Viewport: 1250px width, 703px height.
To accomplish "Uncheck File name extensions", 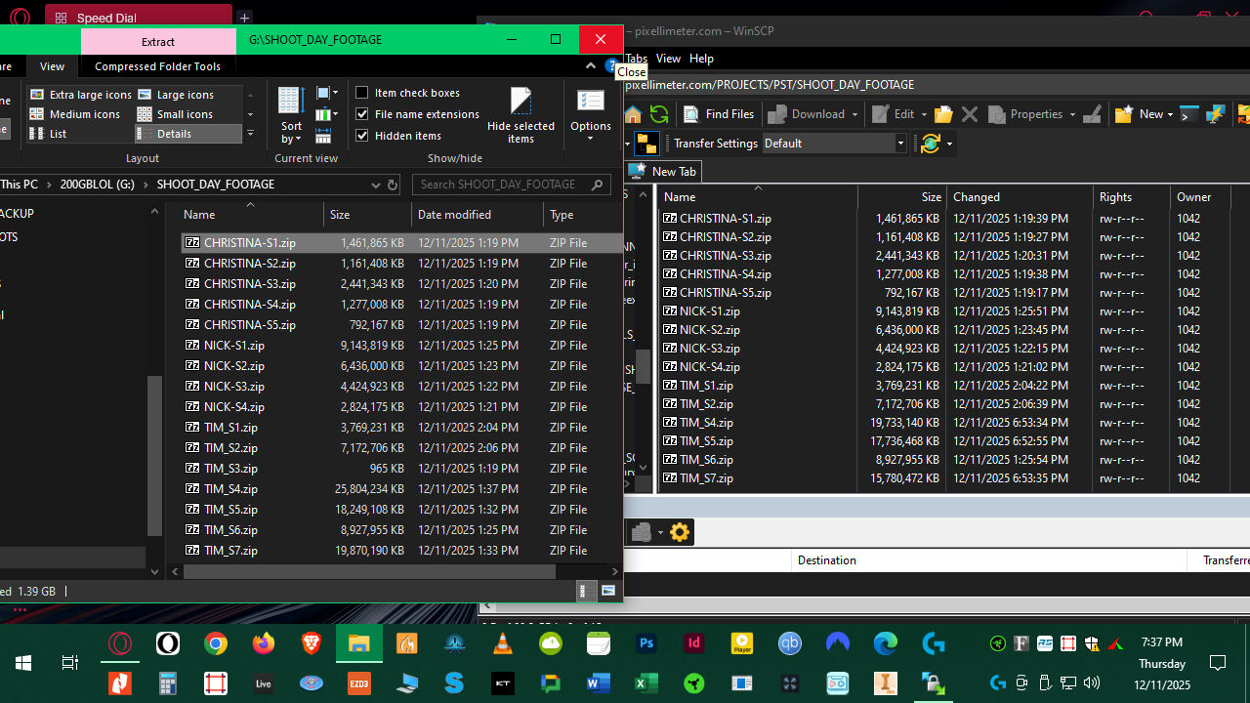I will 362,114.
